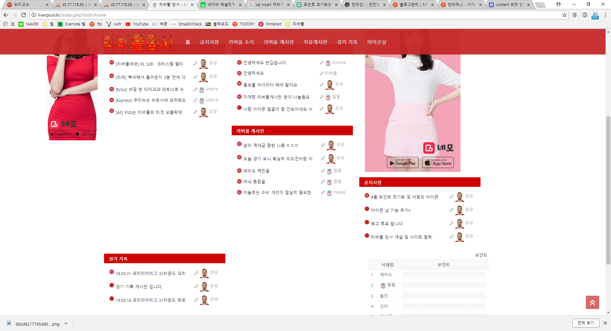This screenshot has height=331, width=611.
Task: Click the App Store badge in pink ad
Action: click(x=438, y=163)
